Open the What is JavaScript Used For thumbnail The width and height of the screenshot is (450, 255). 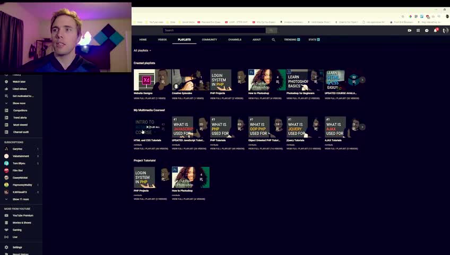[x=191, y=127]
